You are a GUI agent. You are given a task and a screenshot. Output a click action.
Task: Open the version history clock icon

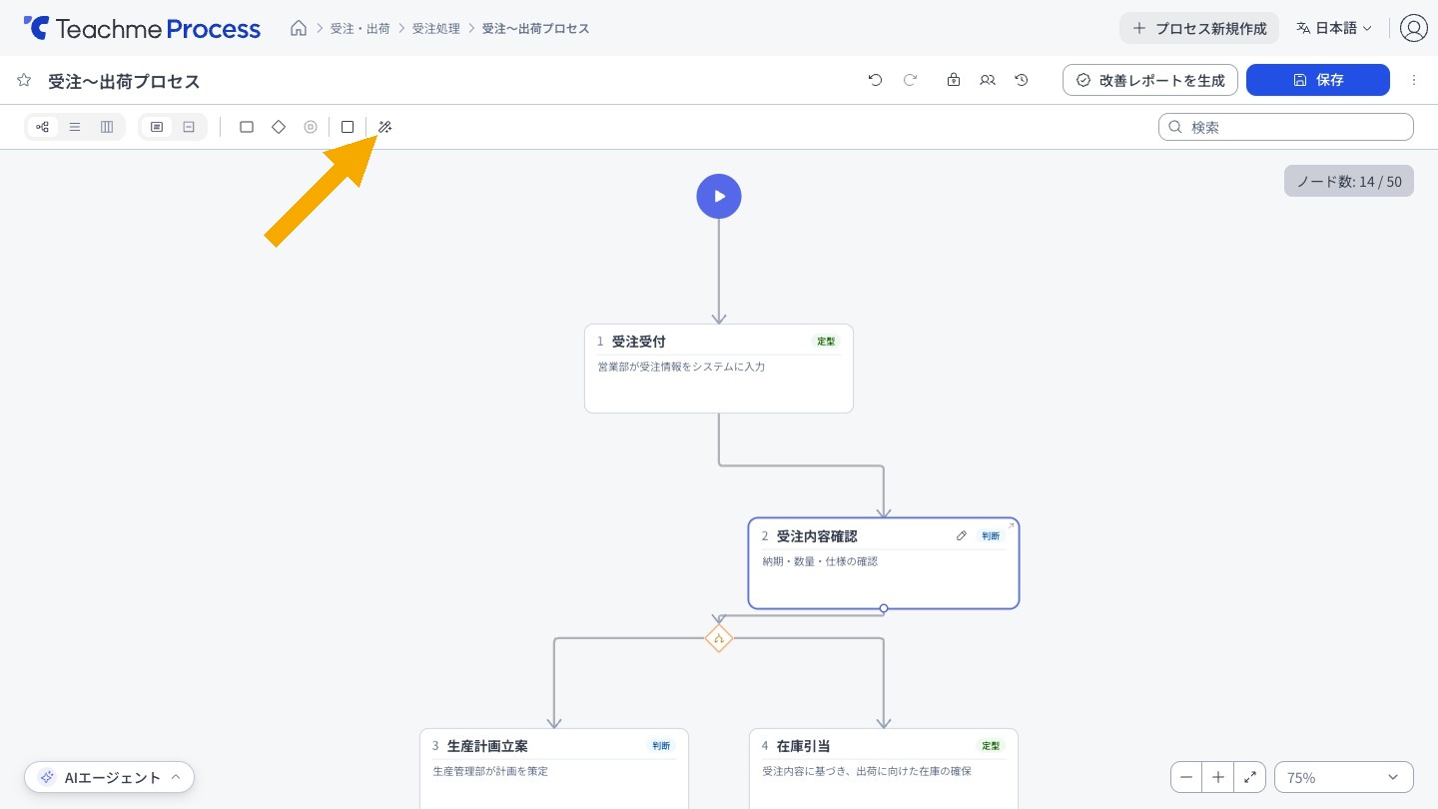tap(1022, 80)
